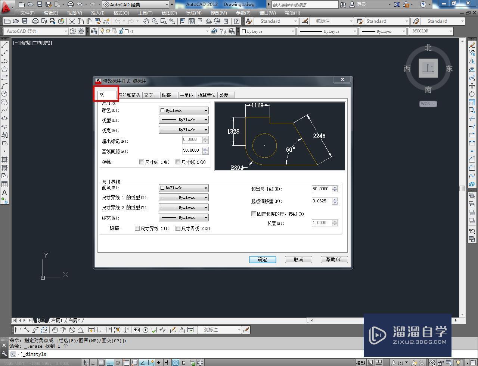Viewport: 478px width, 366px height.
Task: Switch to 布局1 layout tab
Action: (x=57, y=321)
